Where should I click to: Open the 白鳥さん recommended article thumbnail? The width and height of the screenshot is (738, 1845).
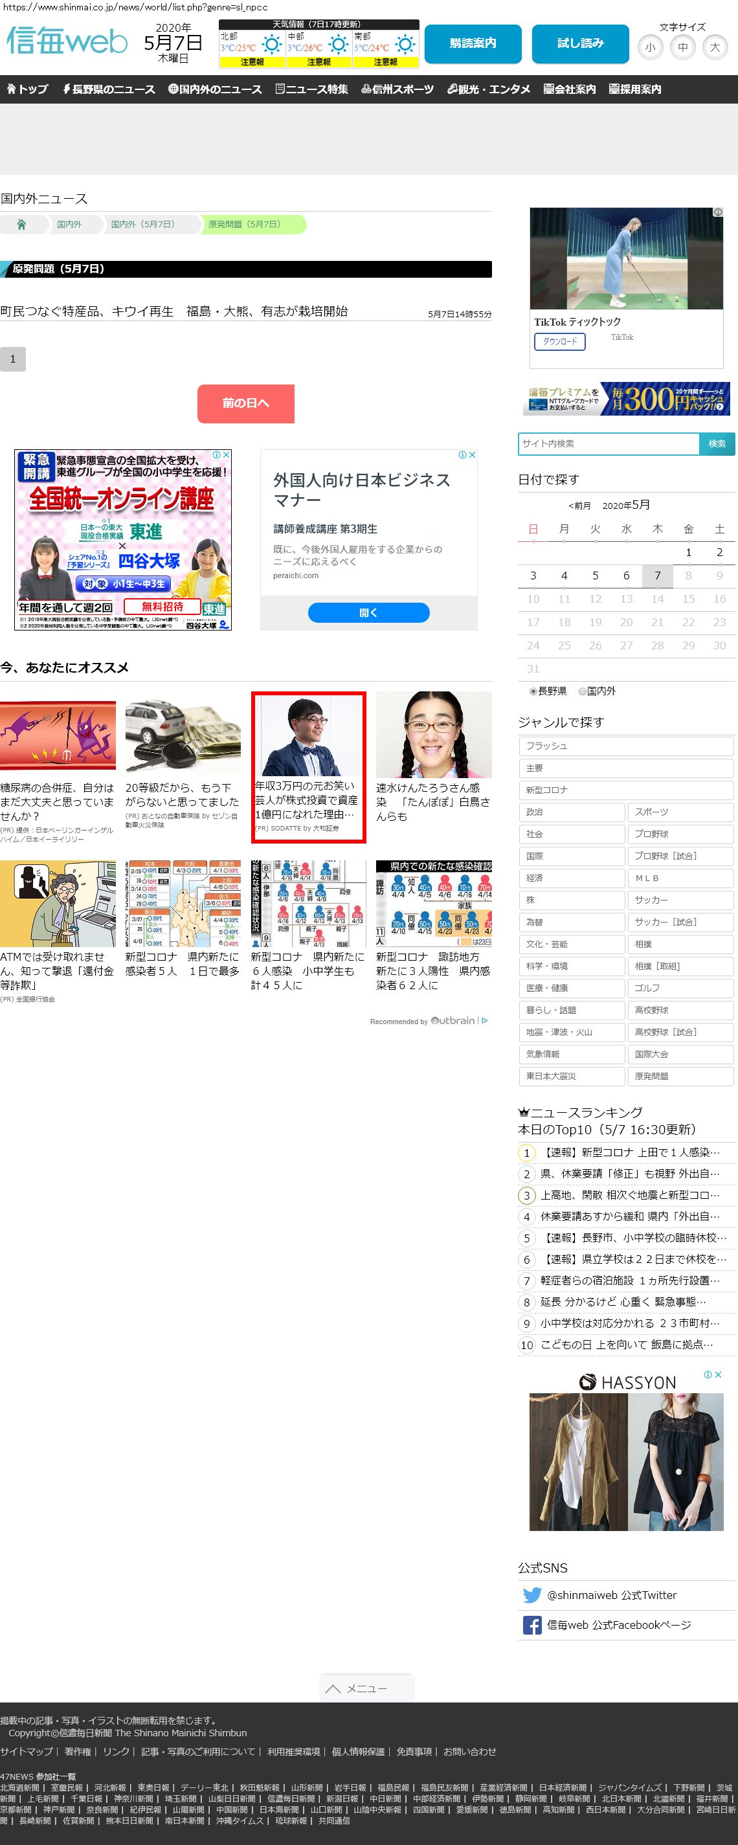point(434,734)
